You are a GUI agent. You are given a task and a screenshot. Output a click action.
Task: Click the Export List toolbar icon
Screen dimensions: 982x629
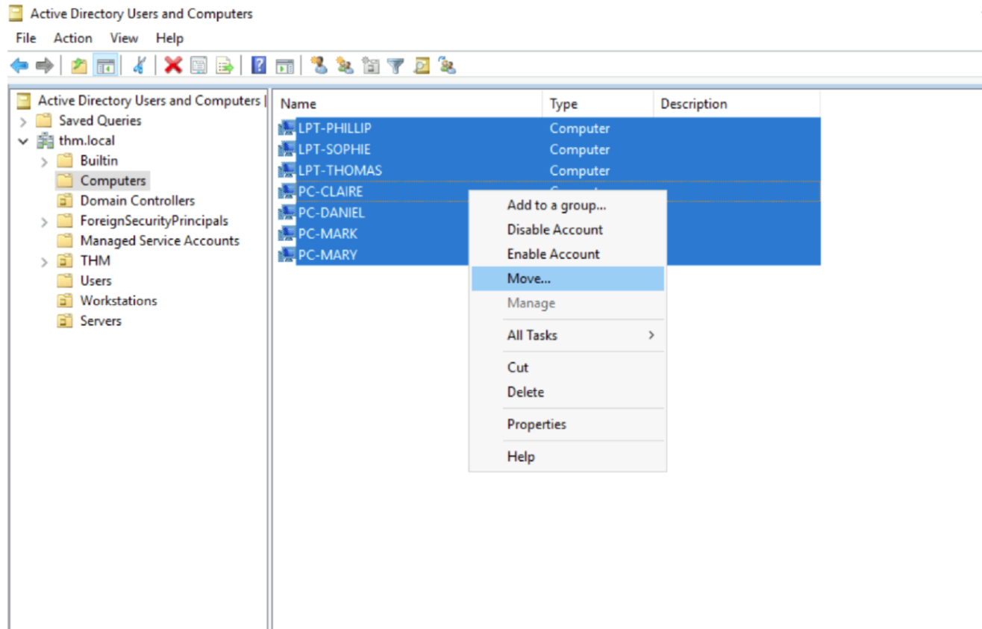pyautogui.click(x=225, y=66)
